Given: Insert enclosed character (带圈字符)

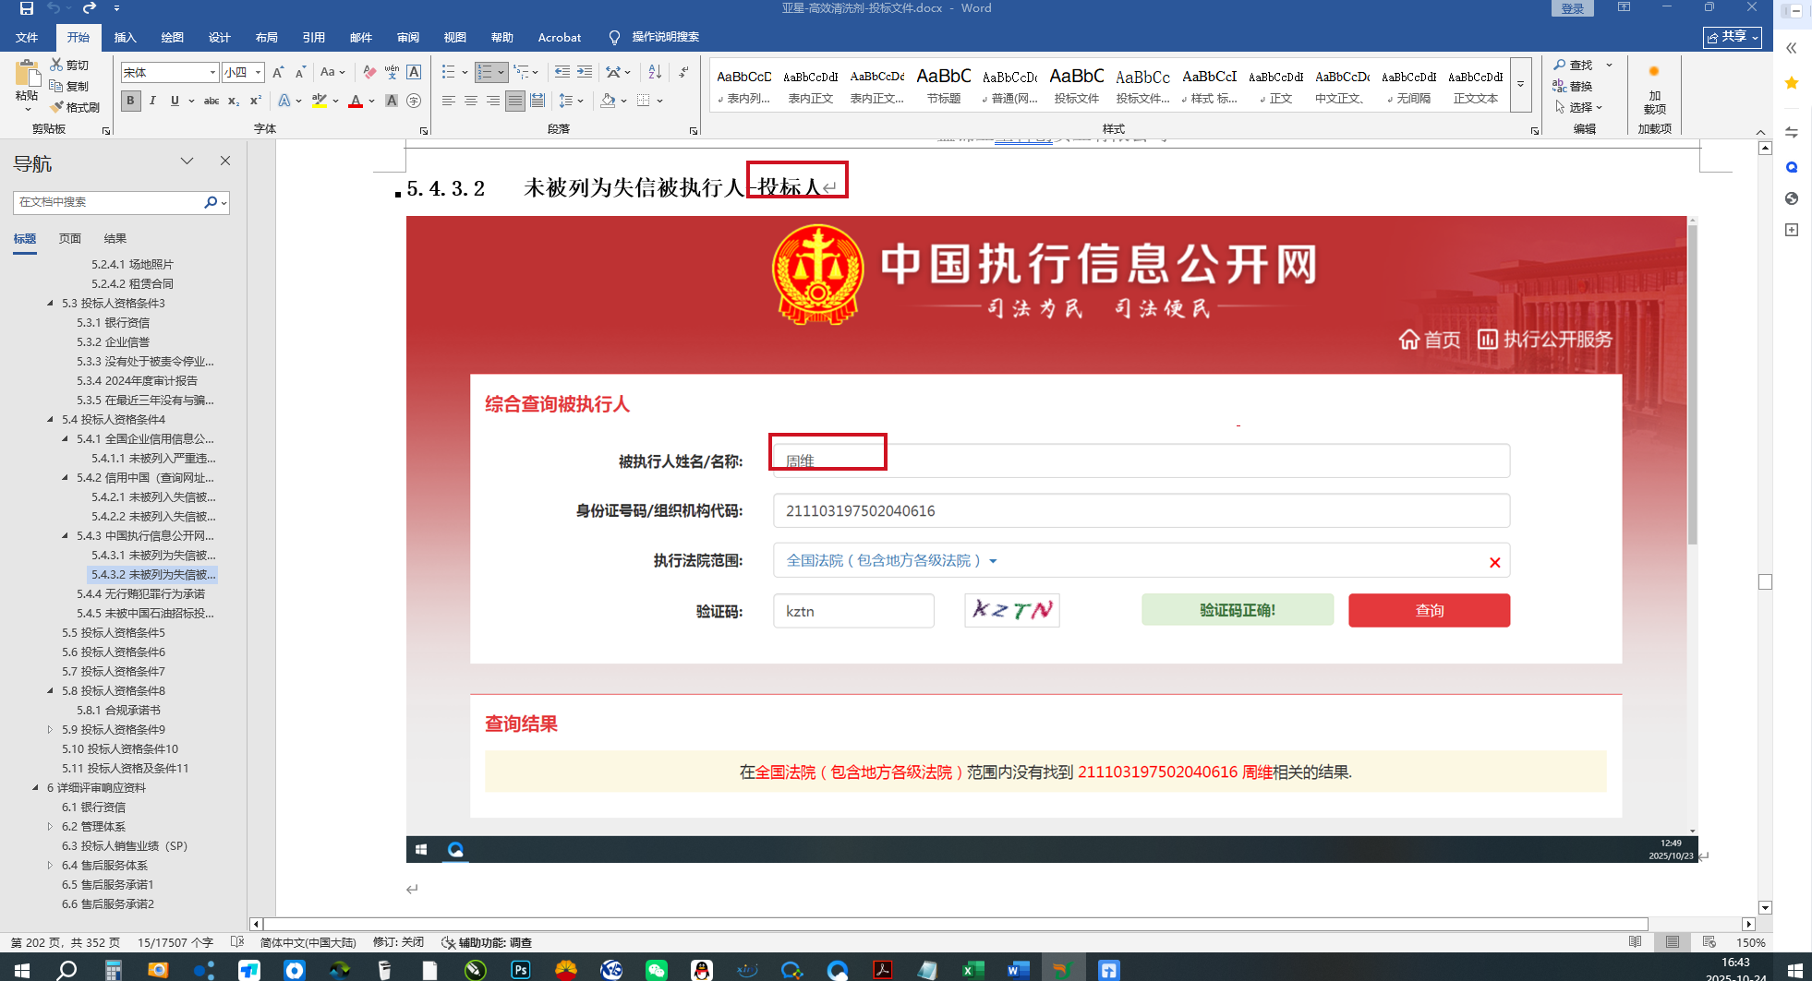Looking at the screenshot, I should click(414, 101).
